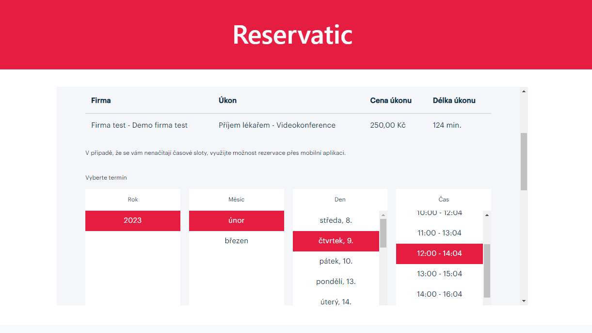
Task: Click the Reservatic logo heading
Action: tap(292, 34)
